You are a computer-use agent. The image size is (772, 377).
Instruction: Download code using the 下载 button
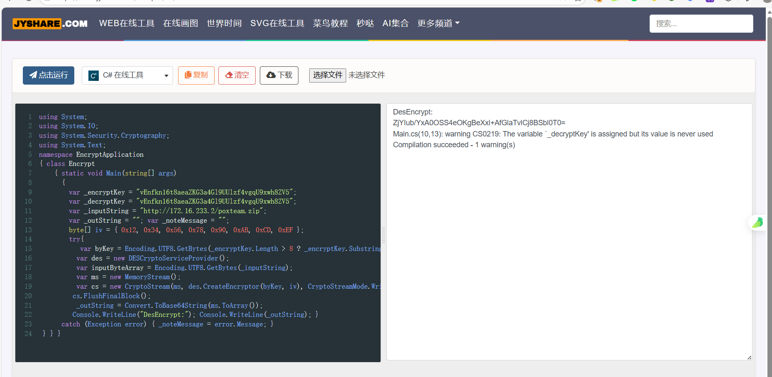(279, 75)
